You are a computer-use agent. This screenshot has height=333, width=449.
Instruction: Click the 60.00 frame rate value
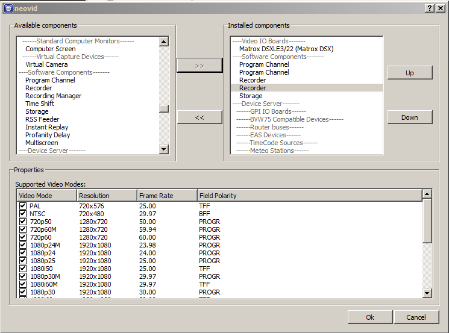pos(148,237)
